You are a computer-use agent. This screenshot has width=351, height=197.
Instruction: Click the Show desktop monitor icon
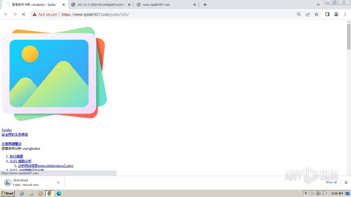click(348, 193)
